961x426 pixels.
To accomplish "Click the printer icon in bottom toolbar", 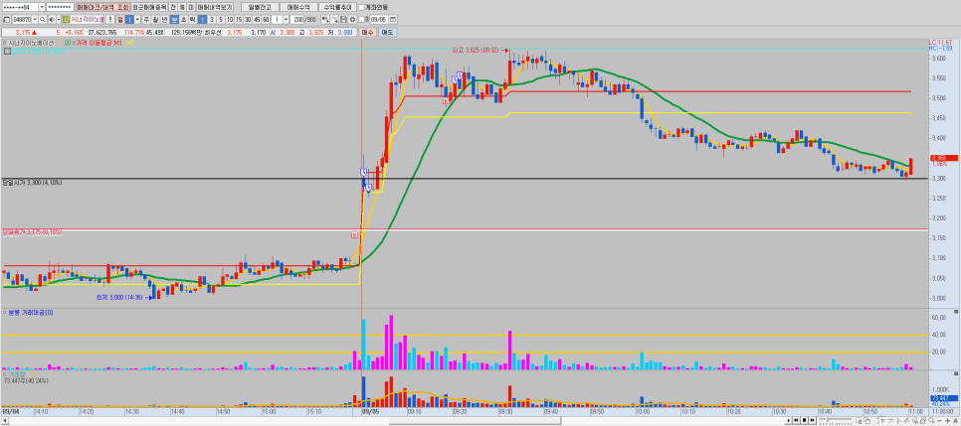I will 923,420.
